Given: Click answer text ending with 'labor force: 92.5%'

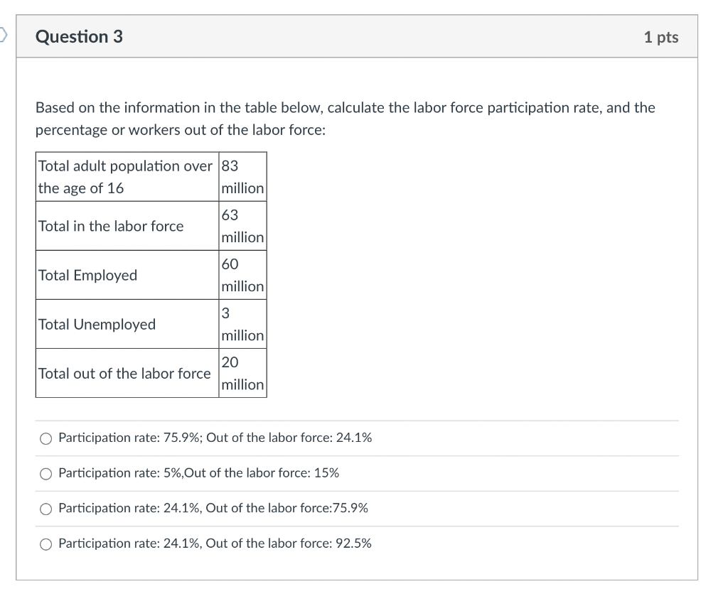Looking at the screenshot, I should (215, 543).
